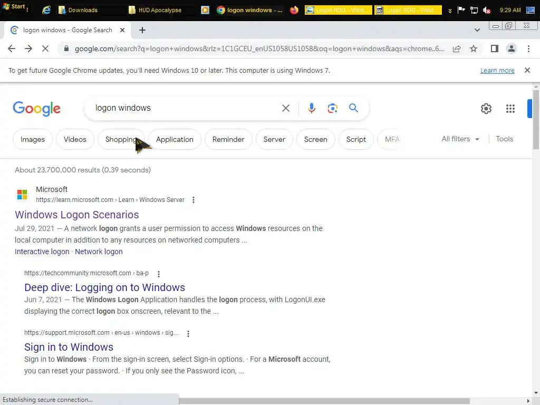Open more options for support.microsoft.com result
Image resolution: width=540 pixels, height=405 pixels.
188,333
